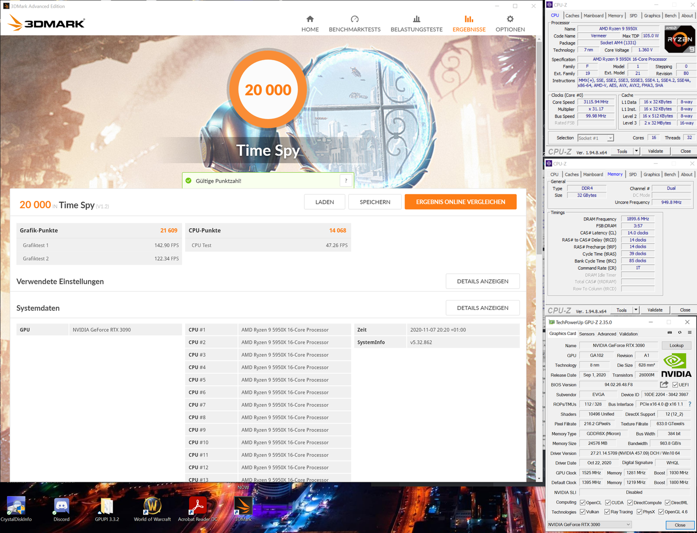Open Bench tab in upper CPU-Z

pyautogui.click(x=670, y=16)
